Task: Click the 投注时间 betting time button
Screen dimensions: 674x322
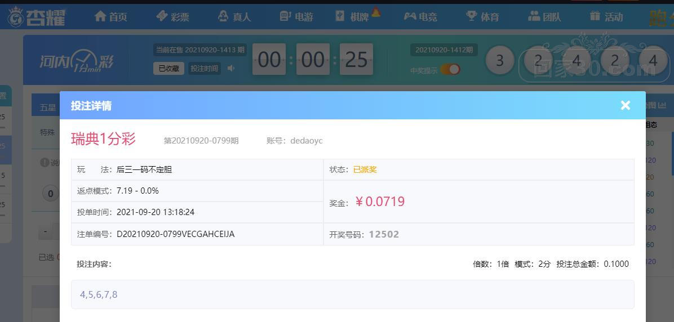Action: coord(204,68)
